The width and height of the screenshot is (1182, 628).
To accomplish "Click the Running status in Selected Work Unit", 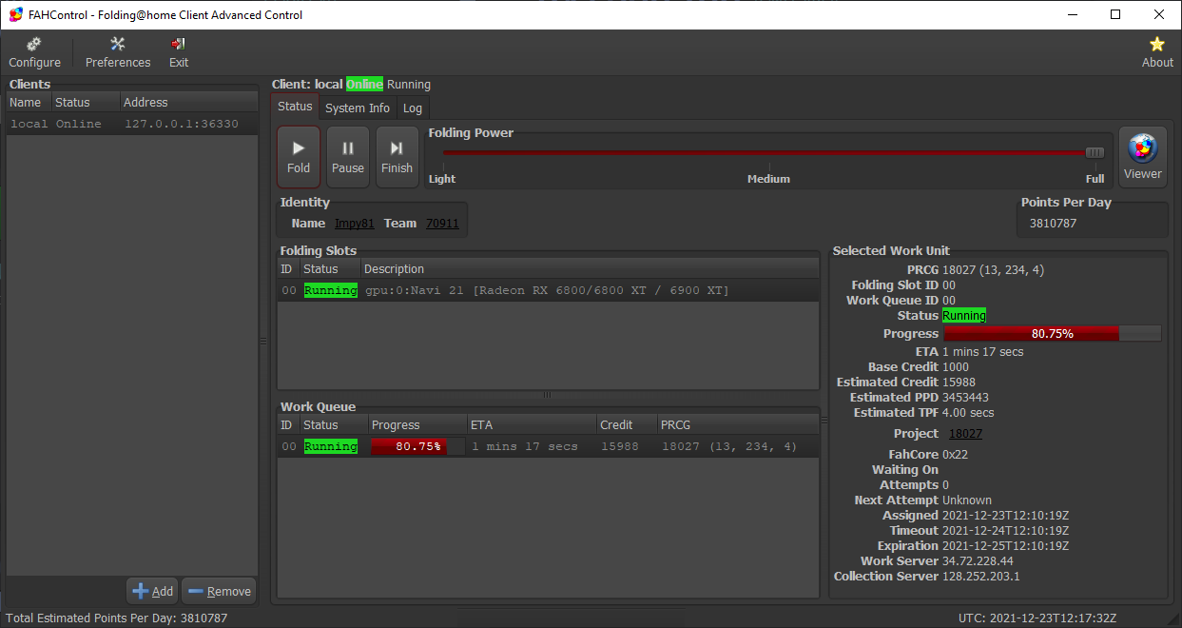I will (964, 315).
